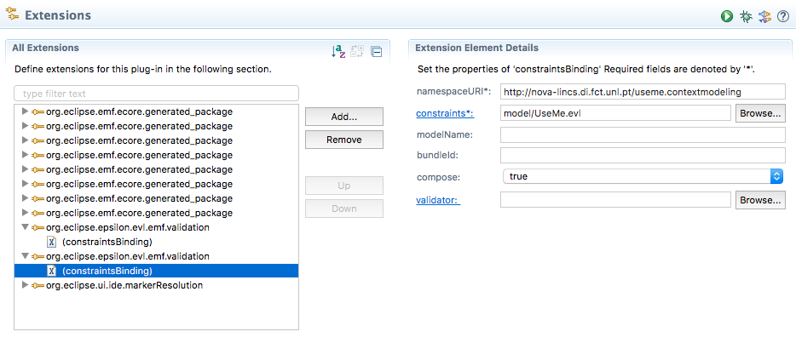This screenshot has height=343, width=796.
Task: Sort extensions alphabetically
Action: 338,51
